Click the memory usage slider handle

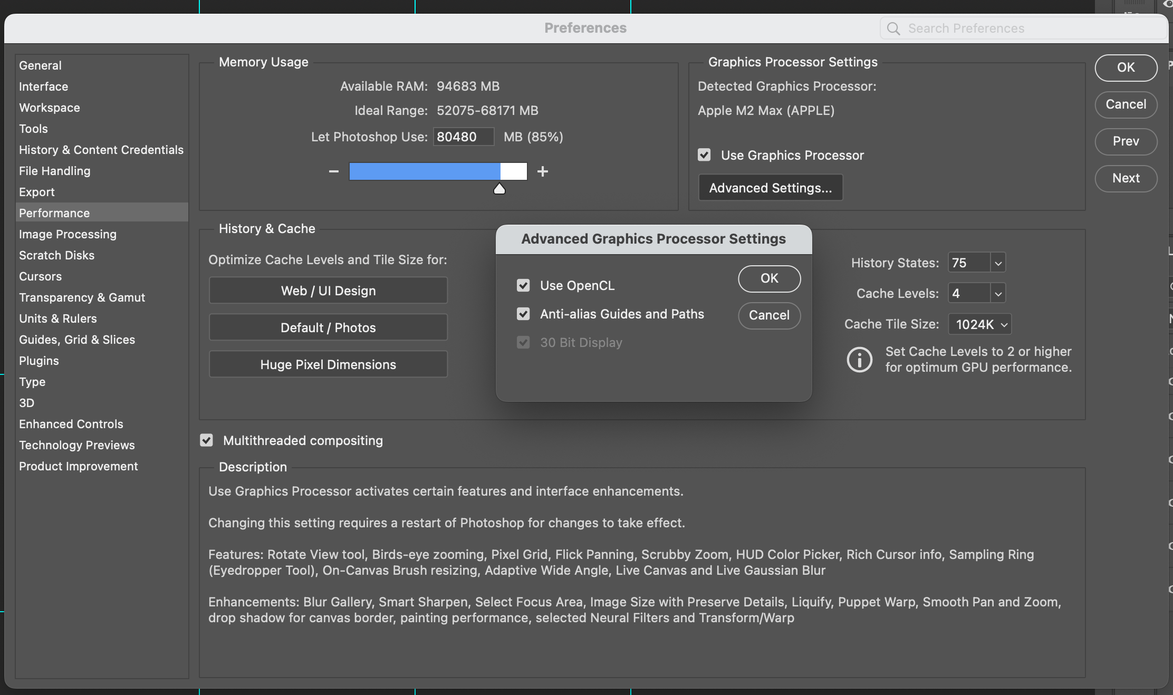(x=499, y=188)
